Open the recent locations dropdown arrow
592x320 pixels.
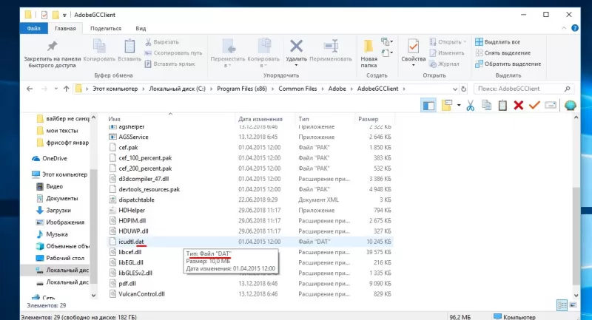click(x=56, y=89)
